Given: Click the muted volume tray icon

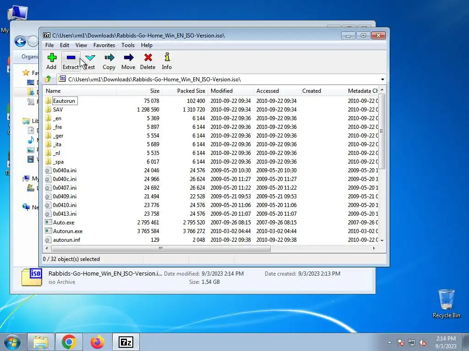Looking at the screenshot, I should [423, 343].
